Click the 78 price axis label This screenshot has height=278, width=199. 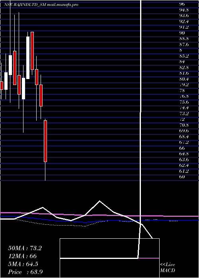coord(182,91)
